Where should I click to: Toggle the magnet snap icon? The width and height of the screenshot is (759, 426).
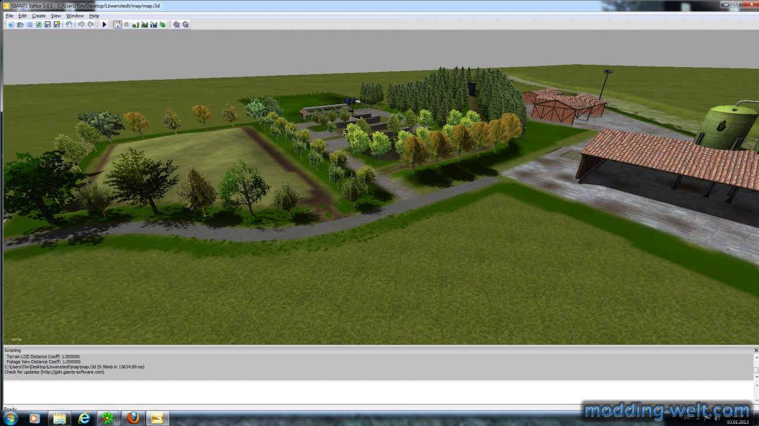(126, 24)
